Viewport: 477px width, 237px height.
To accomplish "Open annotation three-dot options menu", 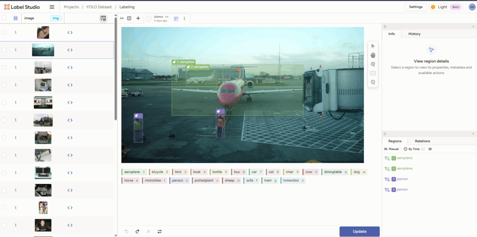I will point(184,19).
